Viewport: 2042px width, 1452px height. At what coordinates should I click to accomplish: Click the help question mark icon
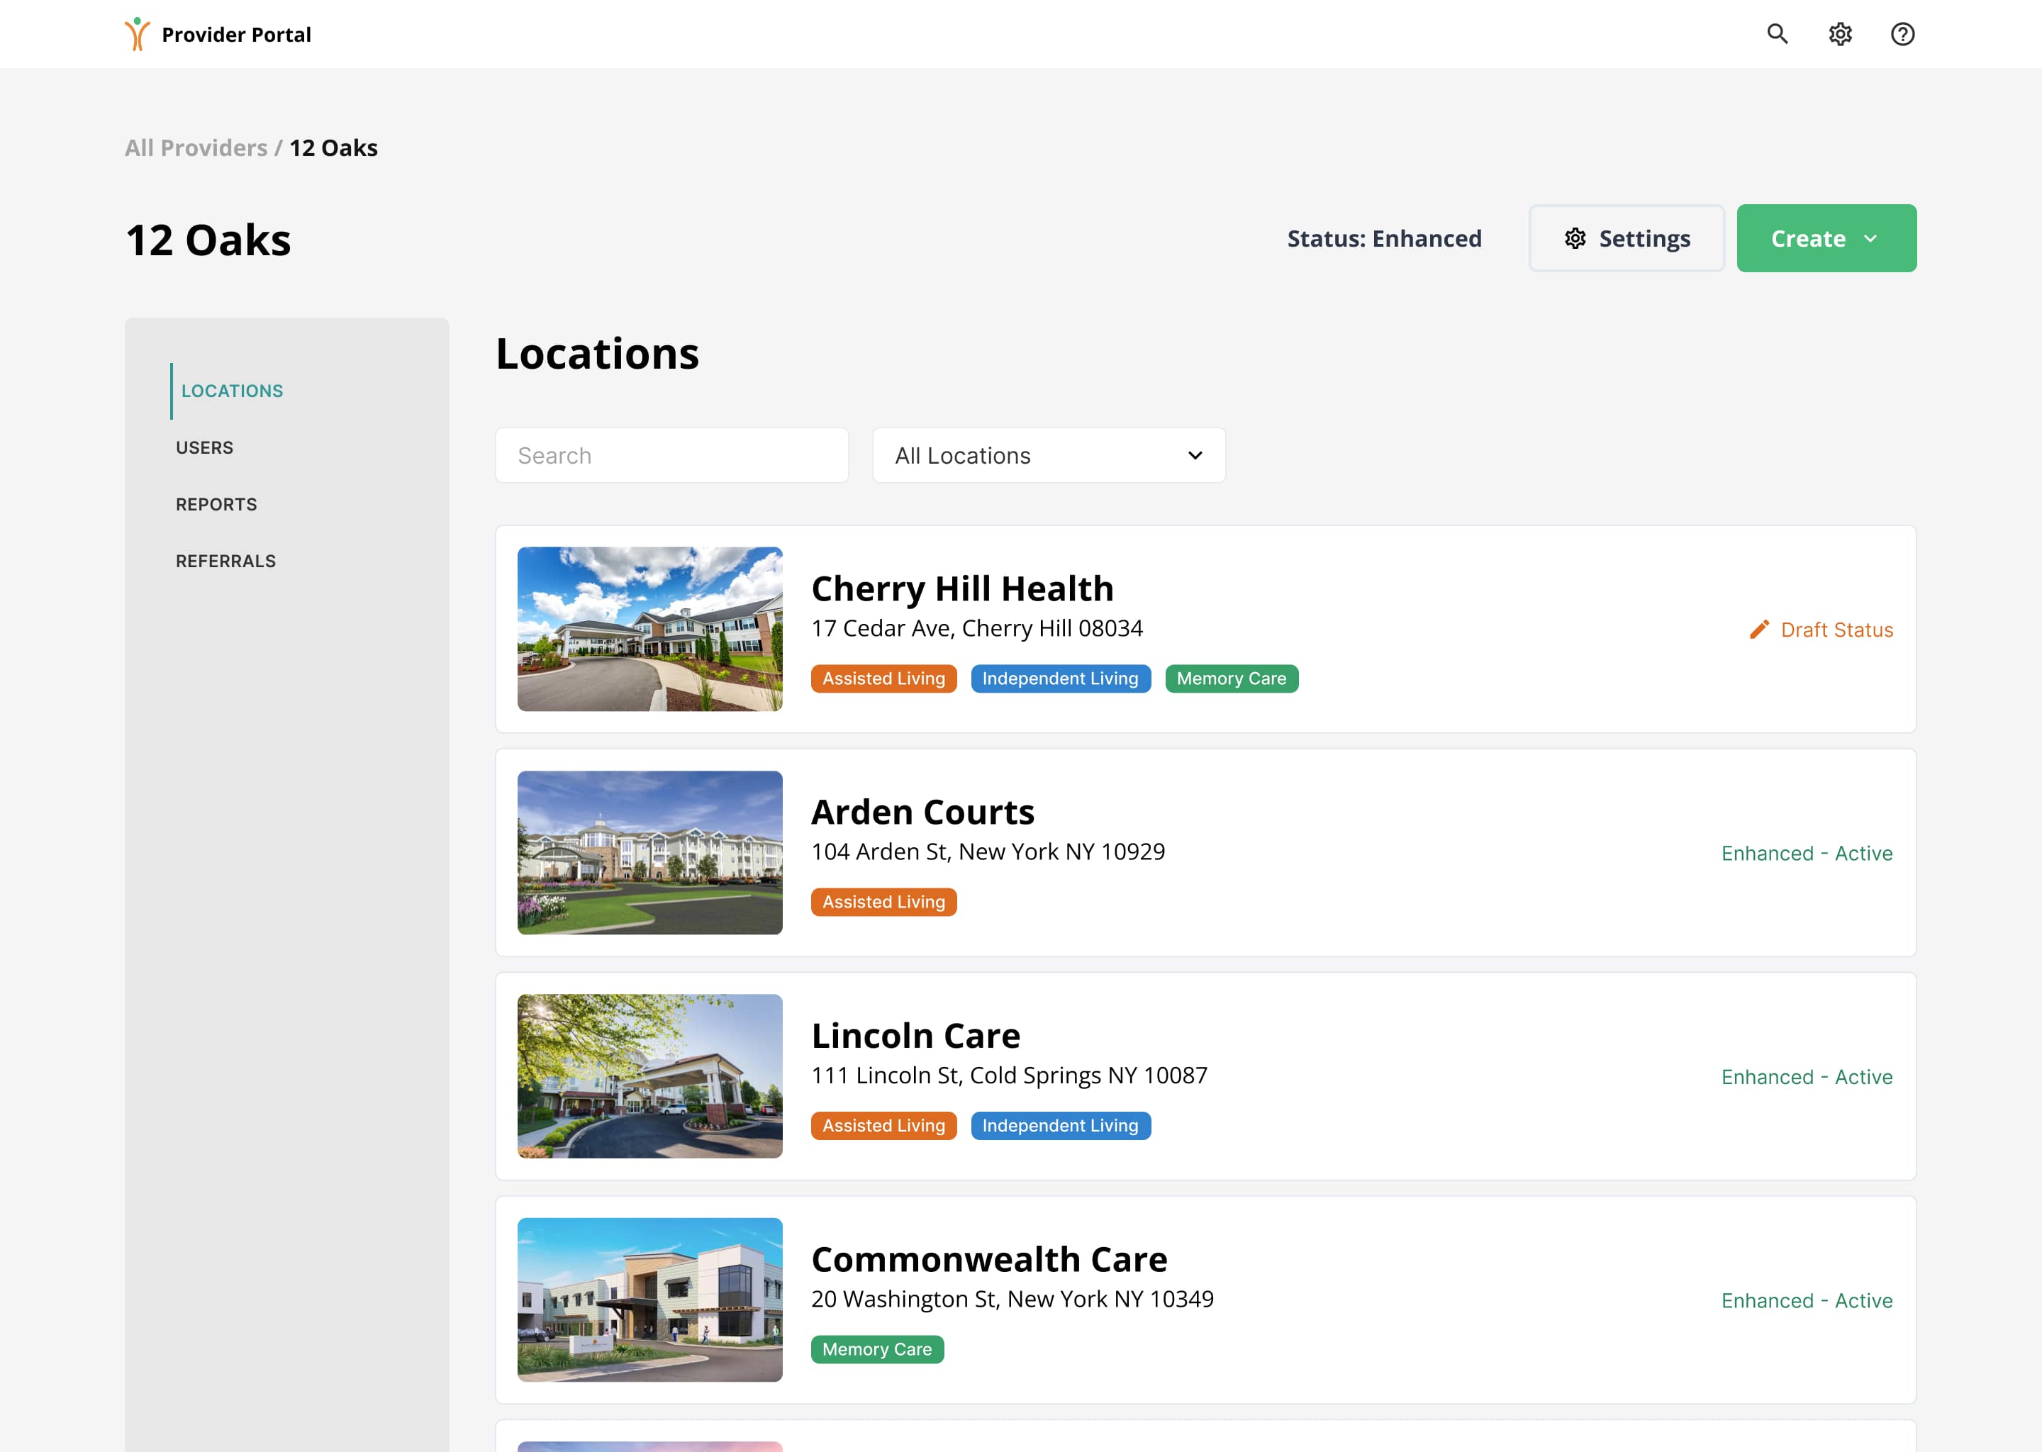1902,34
